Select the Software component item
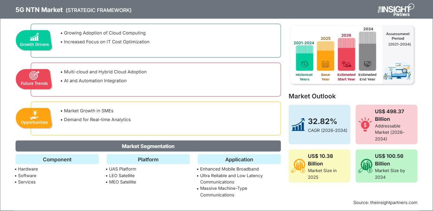433x211 pixels. tap(27, 176)
